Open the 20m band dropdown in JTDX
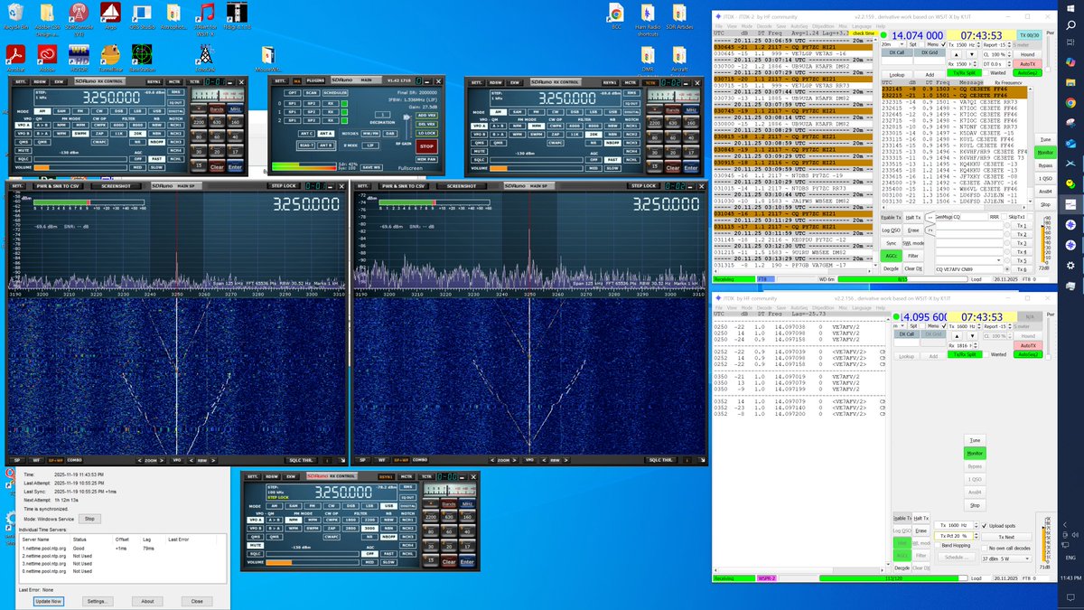 (892, 44)
